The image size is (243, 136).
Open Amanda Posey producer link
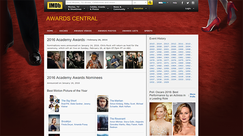tap(81, 124)
